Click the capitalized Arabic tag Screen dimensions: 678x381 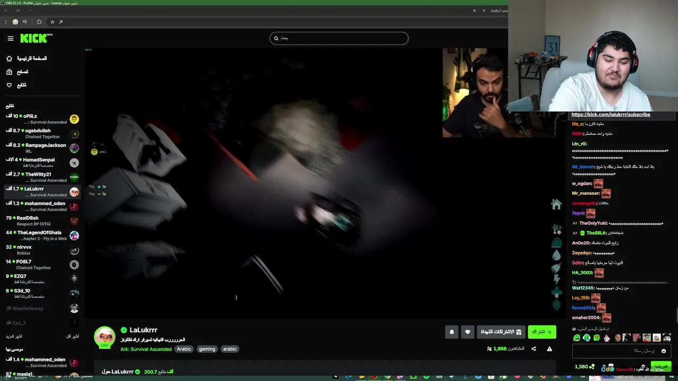coord(184,349)
